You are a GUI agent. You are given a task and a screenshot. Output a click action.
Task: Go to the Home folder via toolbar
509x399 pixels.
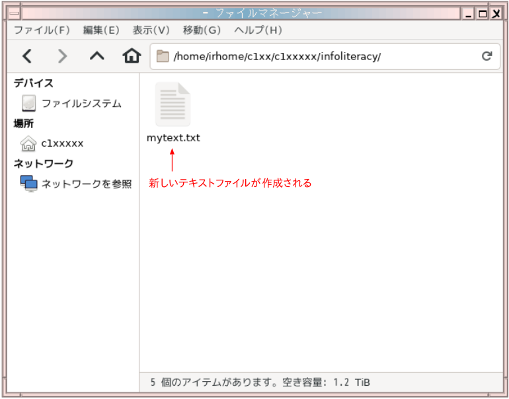coord(132,56)
